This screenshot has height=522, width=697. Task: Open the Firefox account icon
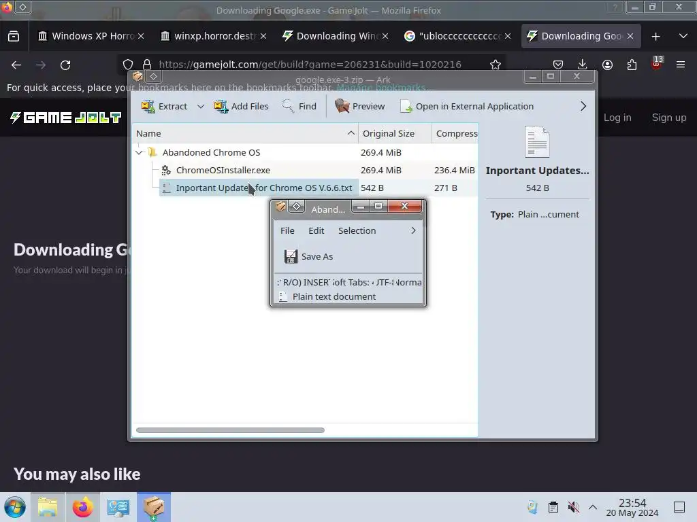pyautogui.click(x=607, y=65)
